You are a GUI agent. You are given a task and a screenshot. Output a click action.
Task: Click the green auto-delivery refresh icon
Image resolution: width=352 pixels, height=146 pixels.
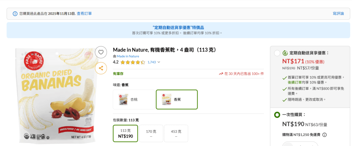tap(285, 53)
